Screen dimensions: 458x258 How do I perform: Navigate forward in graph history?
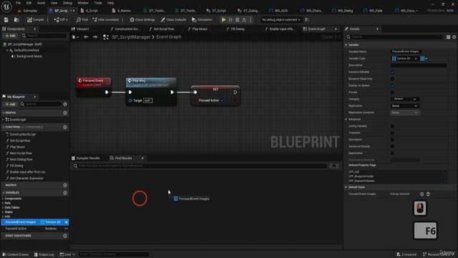click(x=95, y=37)
